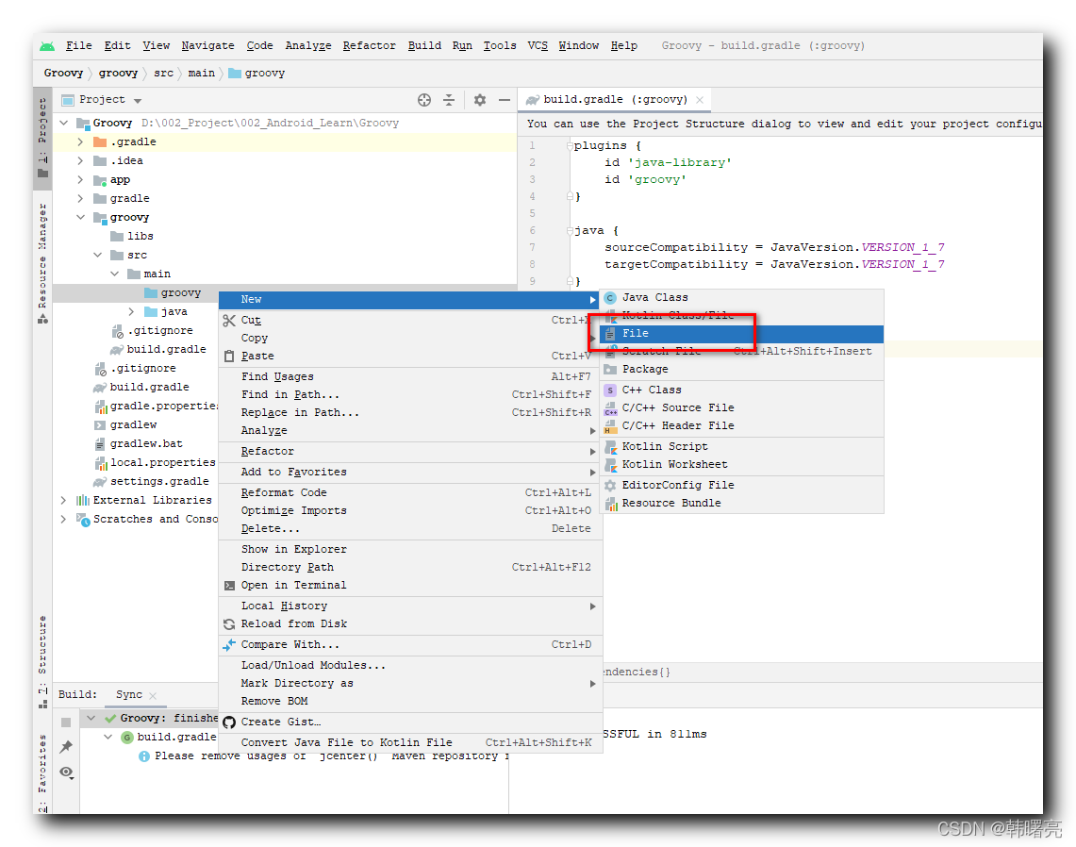Click the Cut scissors icon in context menu

tap(229, 321)
